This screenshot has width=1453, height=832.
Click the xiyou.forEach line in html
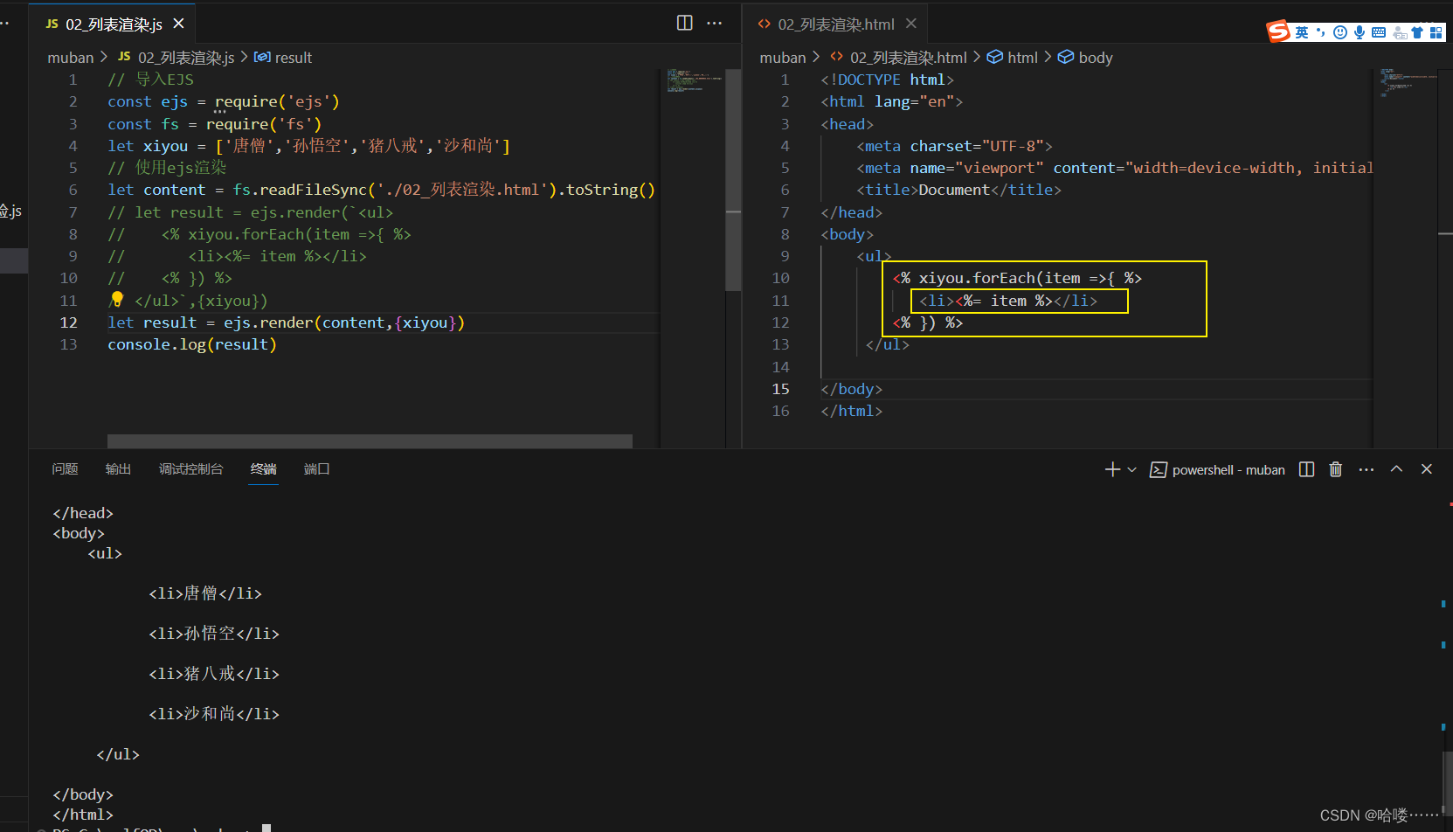pyautogui.click(x=1017, y=278)
